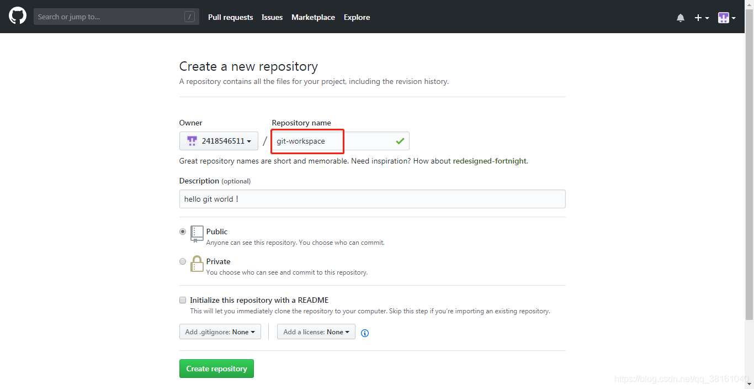Focus the Search or jump to field

[x=116, y=17]
